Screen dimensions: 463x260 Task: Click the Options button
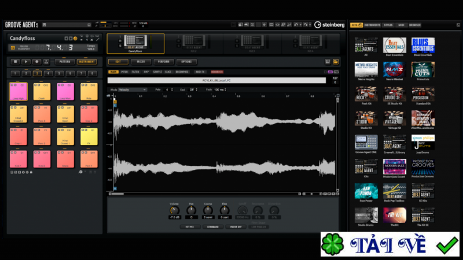[x=186, y=61]
